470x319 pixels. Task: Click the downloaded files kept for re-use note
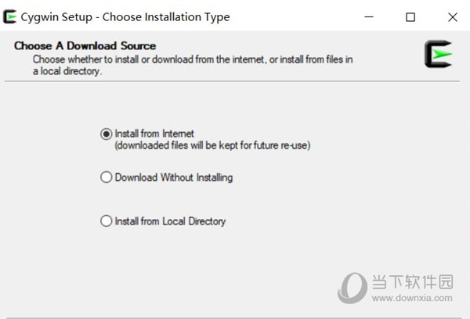pyautogui.click(x=212, y=145)
